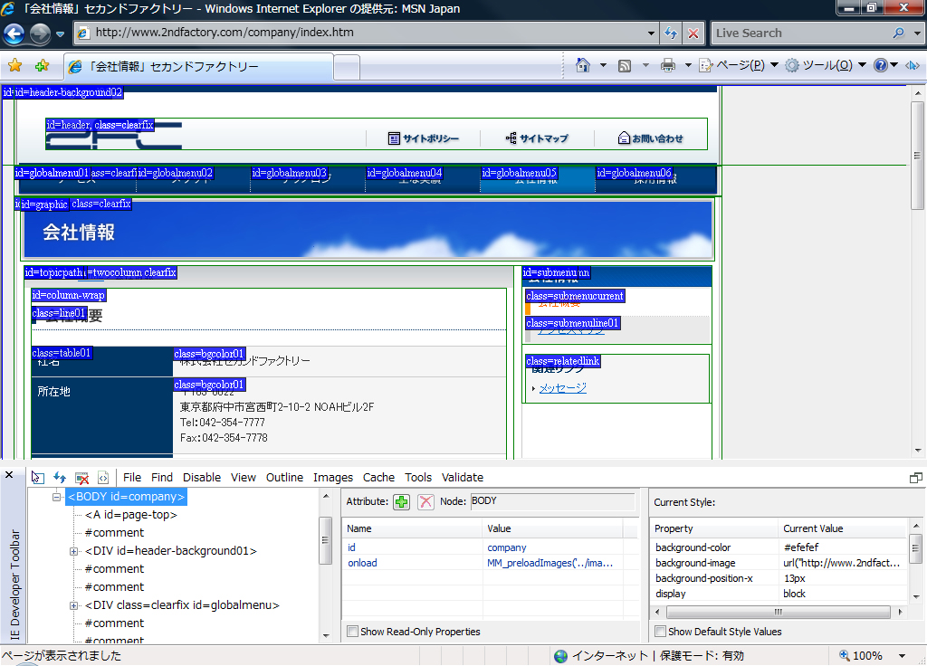Close the IE Developer Toolbar pane
927x666 pixels.
(x=9, y=475)
